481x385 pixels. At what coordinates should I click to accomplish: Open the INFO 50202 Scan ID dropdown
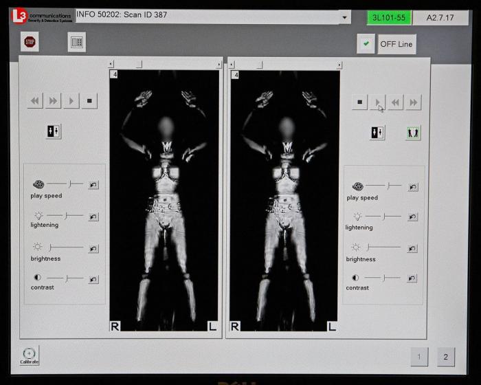click(x=344, y=16)
